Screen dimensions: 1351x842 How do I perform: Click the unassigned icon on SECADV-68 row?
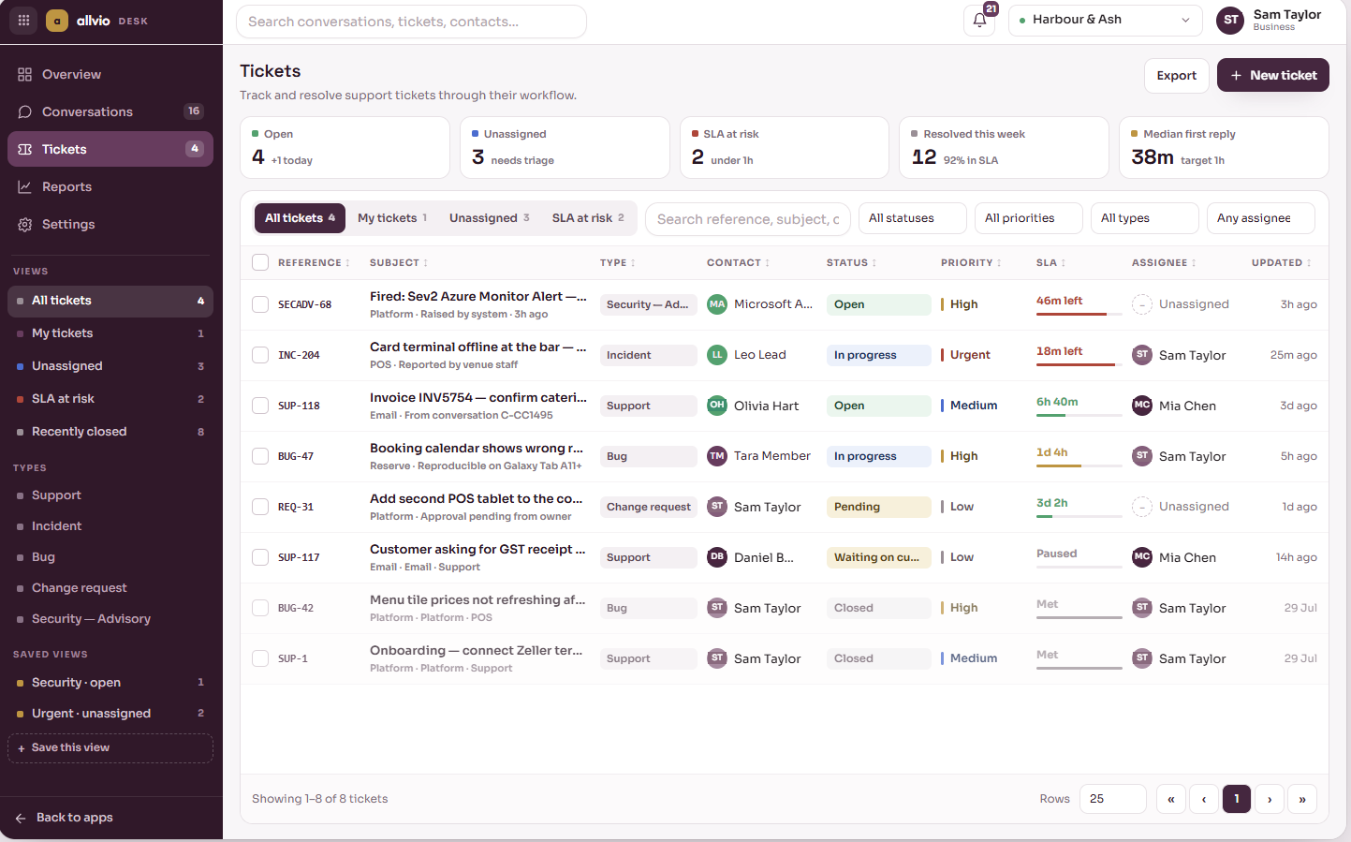(1142, 304)
